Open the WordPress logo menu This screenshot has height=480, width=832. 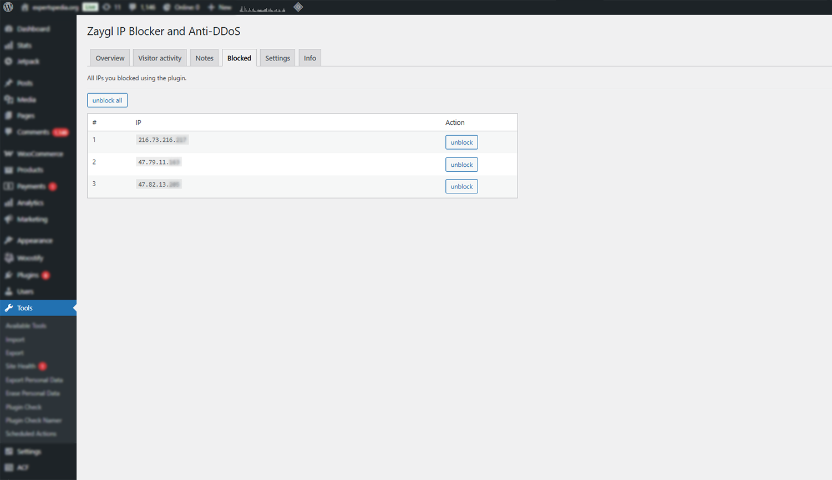click(x=7, y=7)
